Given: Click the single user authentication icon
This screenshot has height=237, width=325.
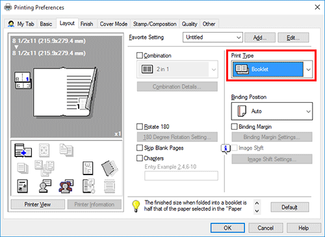Looking at the screenshot, I should click(x=45, y=186).
